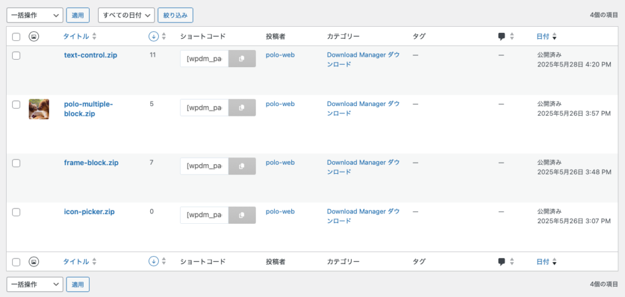This screenshot has width=625, height=297.
Task: Copy shortcode for text-control.zip
Action: [242, 59]
